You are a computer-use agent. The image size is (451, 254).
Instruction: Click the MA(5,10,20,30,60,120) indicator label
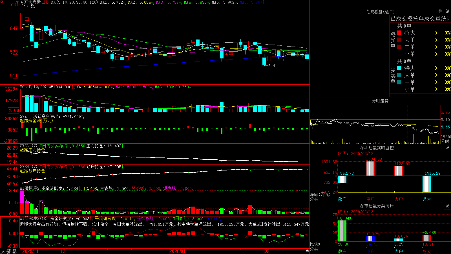[x=74, y=2]
